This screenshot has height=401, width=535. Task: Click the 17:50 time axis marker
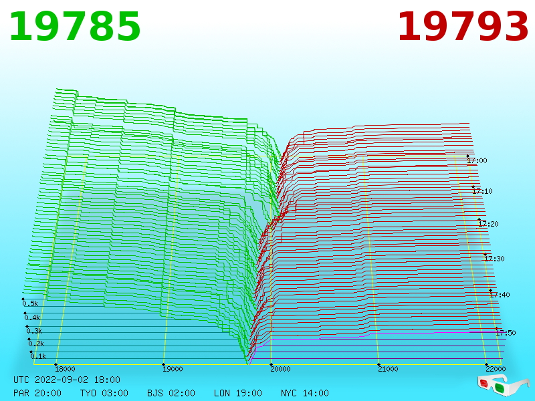pyautogui.click(x=506, y=333)
